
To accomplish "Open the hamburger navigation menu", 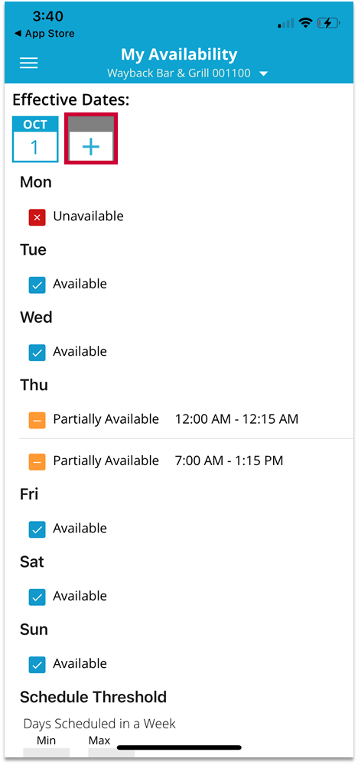I will (29, 63).
